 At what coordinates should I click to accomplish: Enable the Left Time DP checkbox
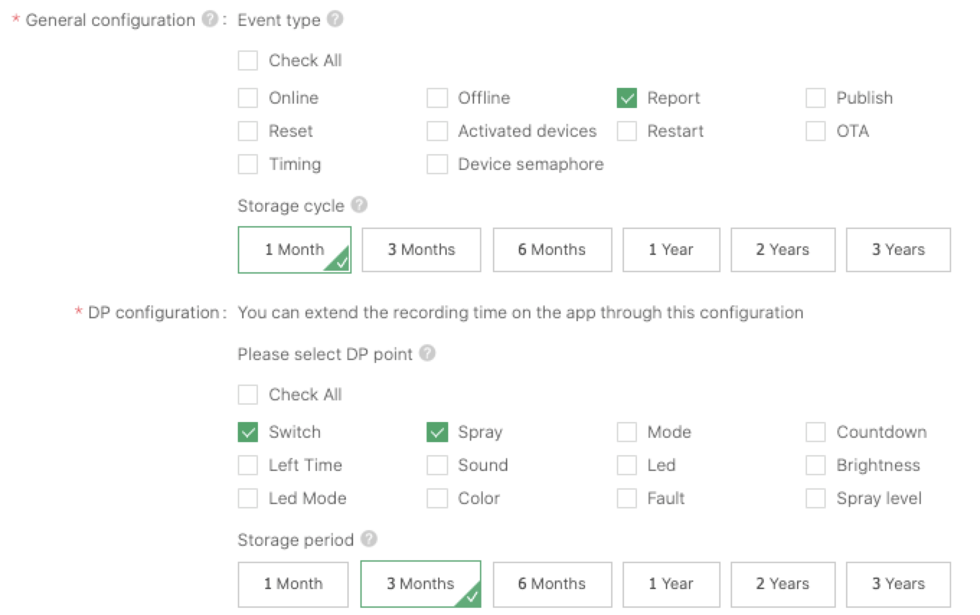(x=248, y=465)
